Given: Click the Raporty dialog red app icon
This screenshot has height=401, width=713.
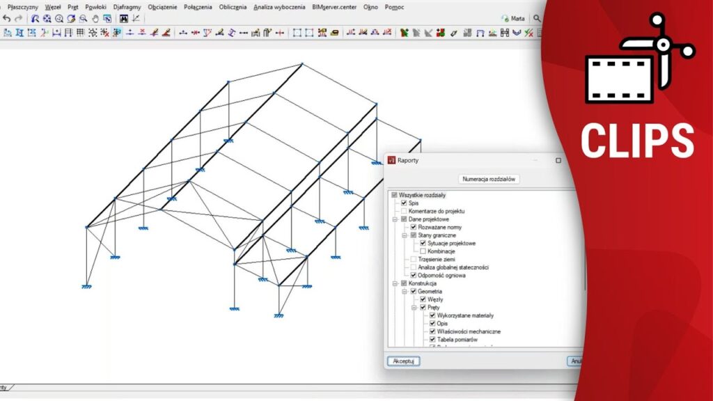Looking at the screenshot, I should pyautogui.click(x=391, y=160).
